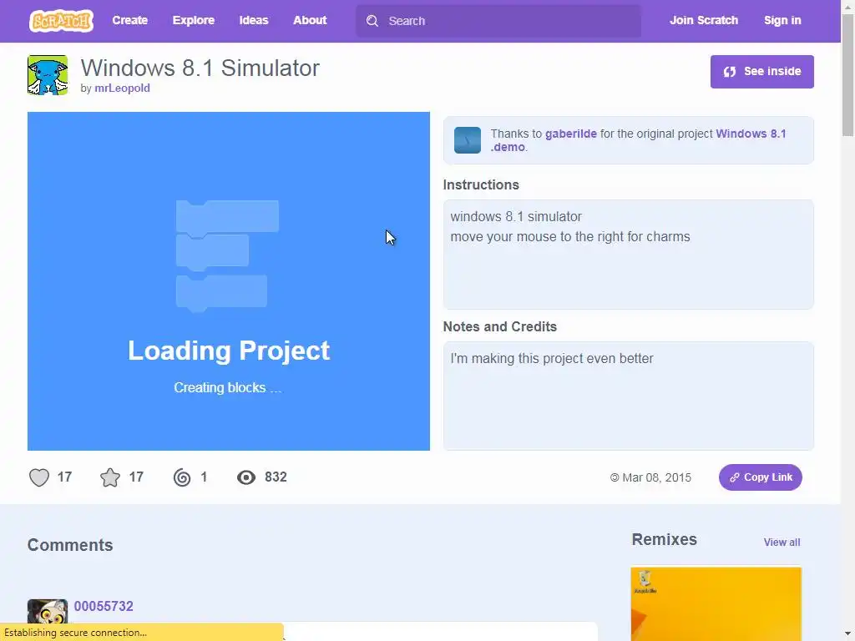Click the Comments heading
This screenshot has height=641, width=855.
click(x=70, y=545)
